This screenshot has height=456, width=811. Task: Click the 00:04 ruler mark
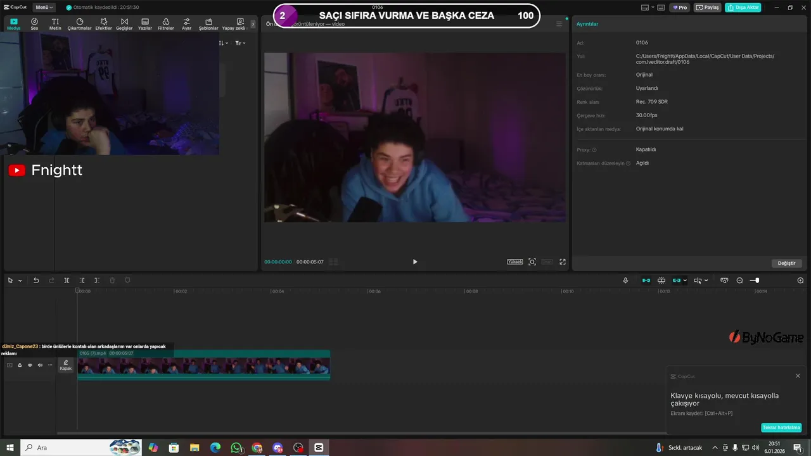pyautogui.click(x=278, y=291)
